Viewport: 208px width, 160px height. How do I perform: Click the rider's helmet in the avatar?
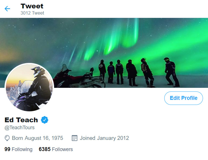(37, 71)
